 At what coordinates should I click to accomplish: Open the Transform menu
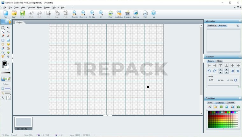tap(31, 7)
